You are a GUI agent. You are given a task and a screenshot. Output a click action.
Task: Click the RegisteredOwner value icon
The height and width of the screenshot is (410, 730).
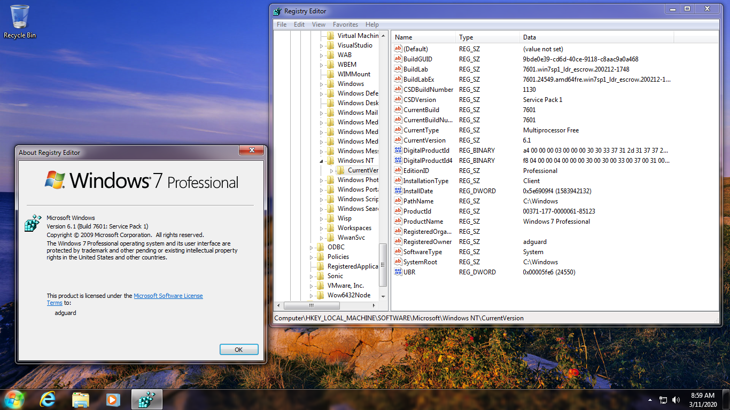coord(398,241)
